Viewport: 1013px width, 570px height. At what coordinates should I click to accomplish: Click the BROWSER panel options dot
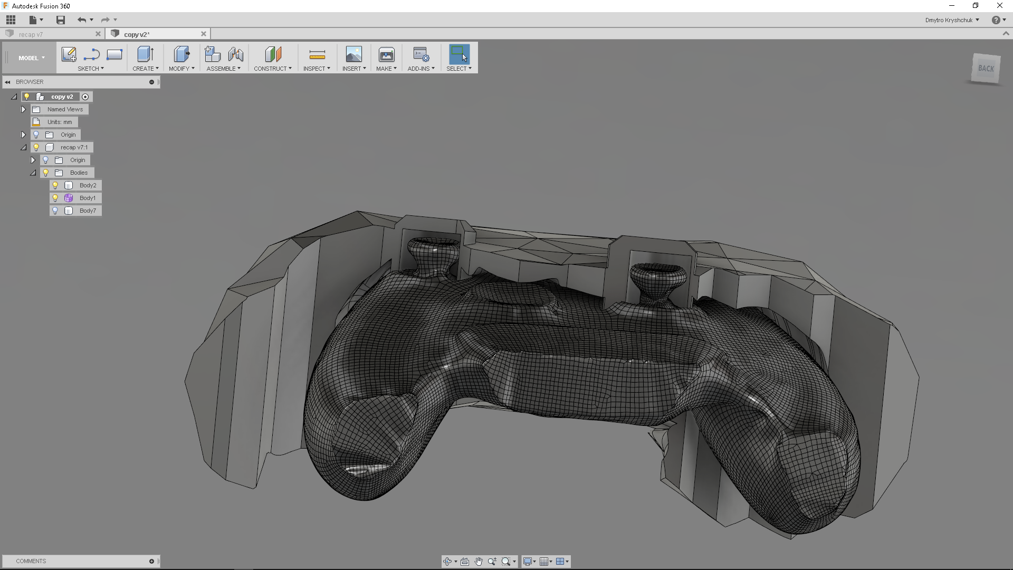[151, 82]
